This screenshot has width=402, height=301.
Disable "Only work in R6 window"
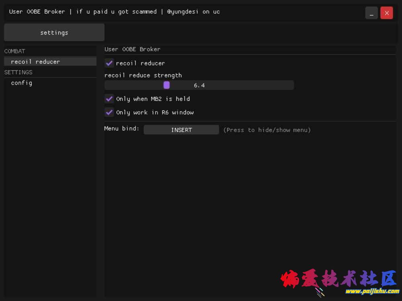tap(109, 112)
